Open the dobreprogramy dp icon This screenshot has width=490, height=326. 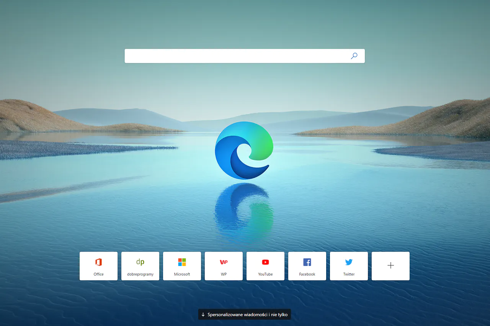140,262
